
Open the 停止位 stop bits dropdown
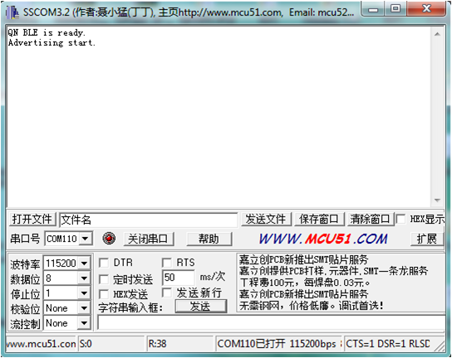coord(84,293)
